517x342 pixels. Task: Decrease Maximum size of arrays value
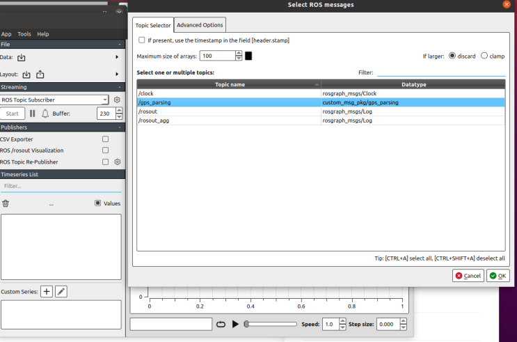tap(239, 58)
